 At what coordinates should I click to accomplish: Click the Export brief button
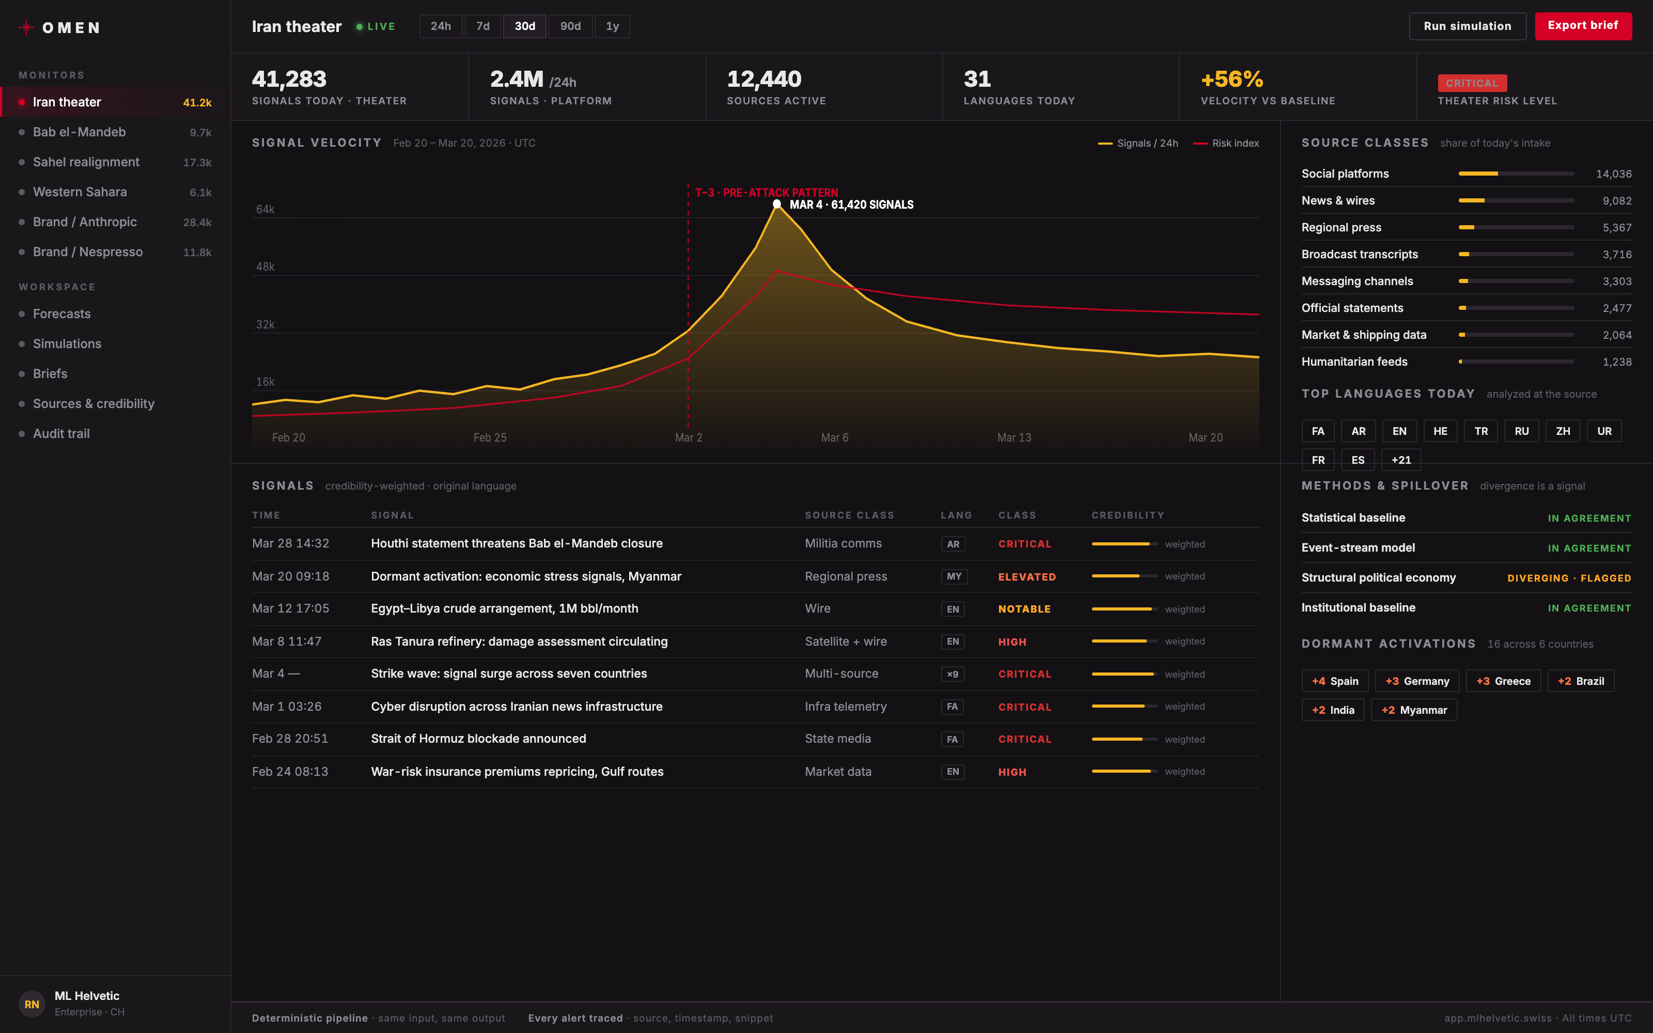click(x=1583, y=26)
